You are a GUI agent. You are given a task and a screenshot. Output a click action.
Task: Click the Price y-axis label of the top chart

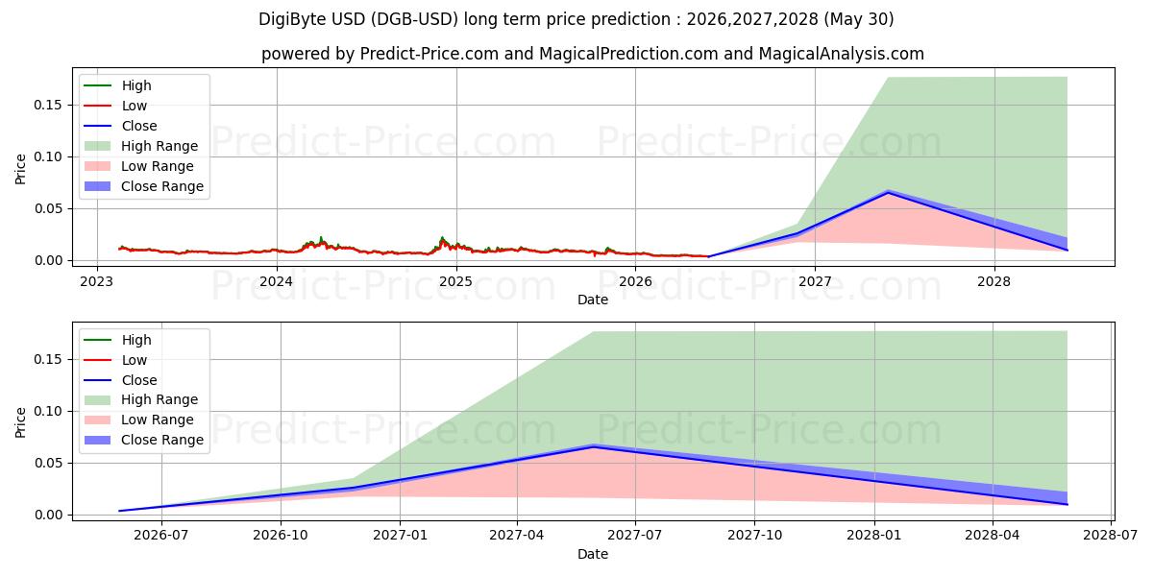tap(21, 170)
